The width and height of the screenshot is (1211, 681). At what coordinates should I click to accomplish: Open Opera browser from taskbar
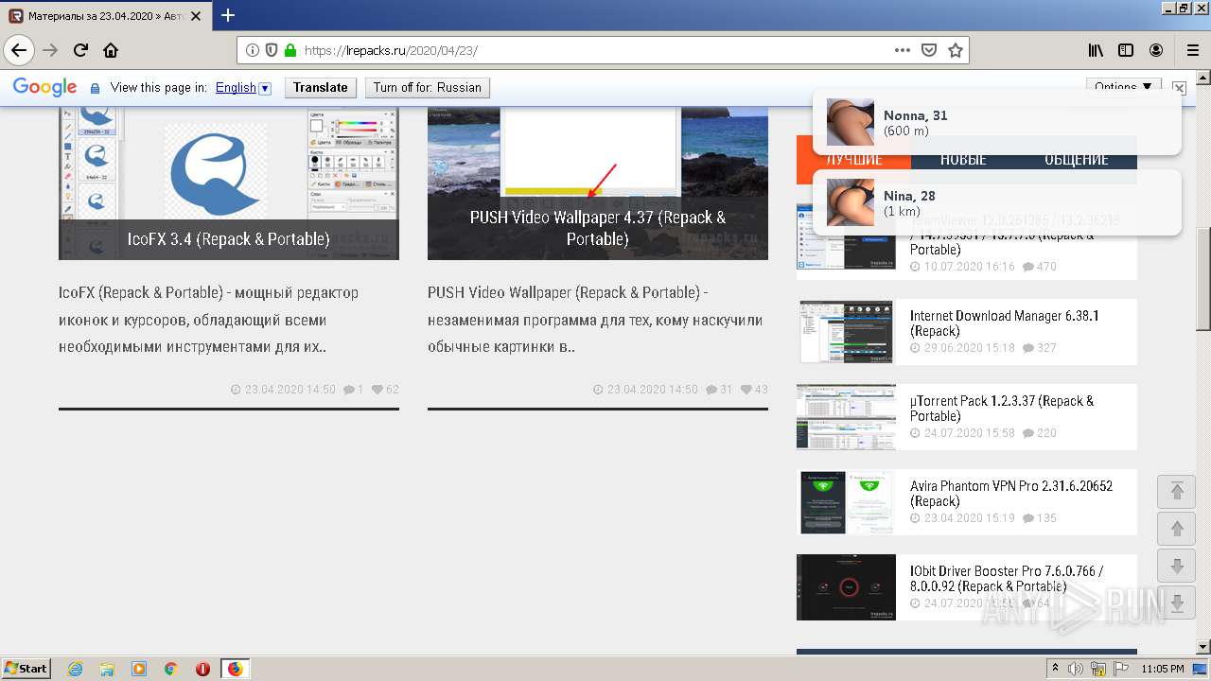pos(202,669)
